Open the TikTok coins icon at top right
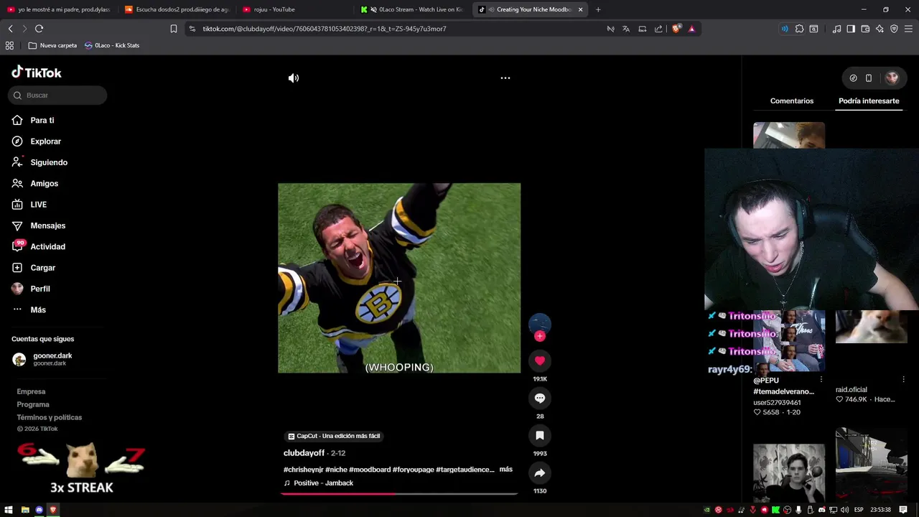The height and width of the screenshot is (517, 919). pyautogui.click(x=853, y=78)
